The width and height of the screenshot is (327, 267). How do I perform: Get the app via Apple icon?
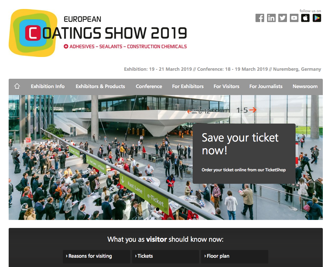click(x=305, y=18)
